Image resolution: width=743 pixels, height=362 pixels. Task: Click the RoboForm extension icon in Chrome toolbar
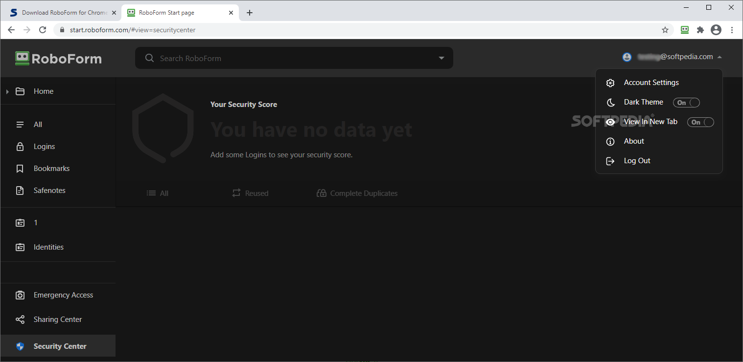685,30
